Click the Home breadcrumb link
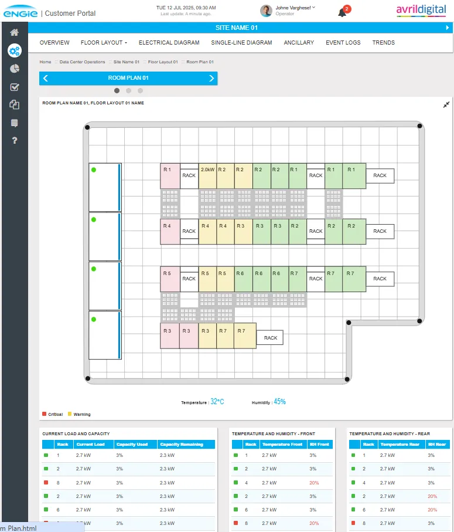Screen dimensions: 454x532 click(x=45, y=62)
